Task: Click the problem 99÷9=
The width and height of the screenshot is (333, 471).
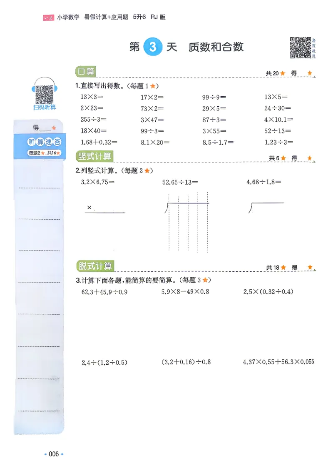Action: point(214,97)
